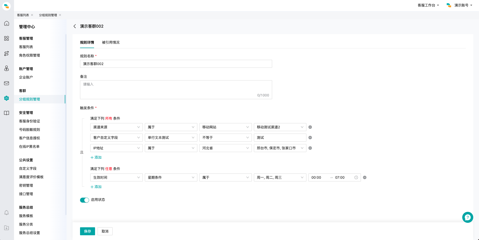Open 服务模板 in the side menu

[26, 216]
